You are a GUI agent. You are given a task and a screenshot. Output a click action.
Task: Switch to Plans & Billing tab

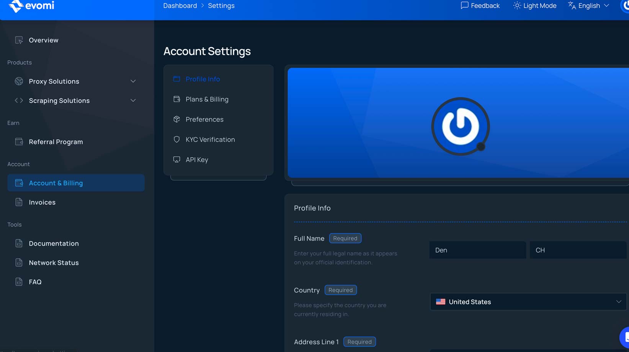(207, 99)
